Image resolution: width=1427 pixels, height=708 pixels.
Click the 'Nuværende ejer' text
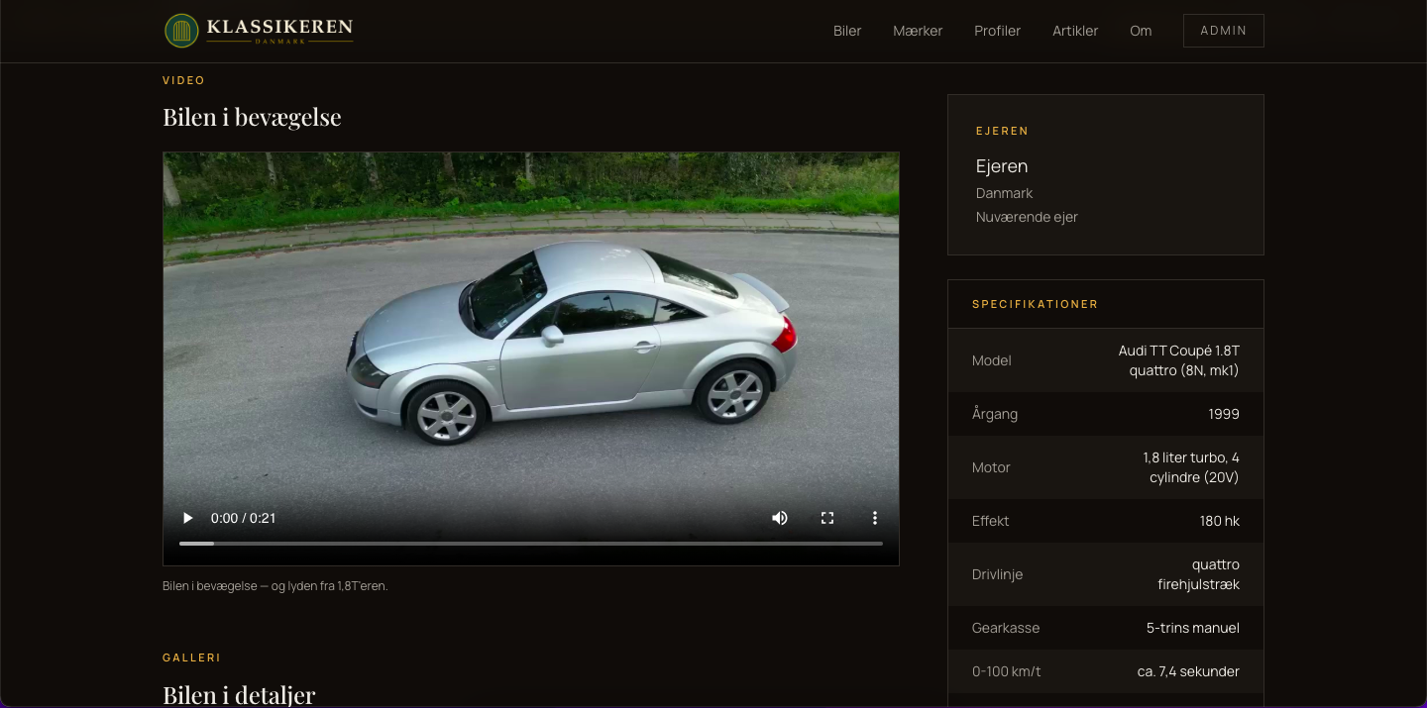1027,217
